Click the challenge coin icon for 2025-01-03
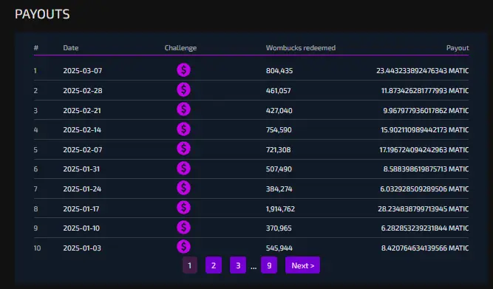493x289 pixels. tap(183, 247)
